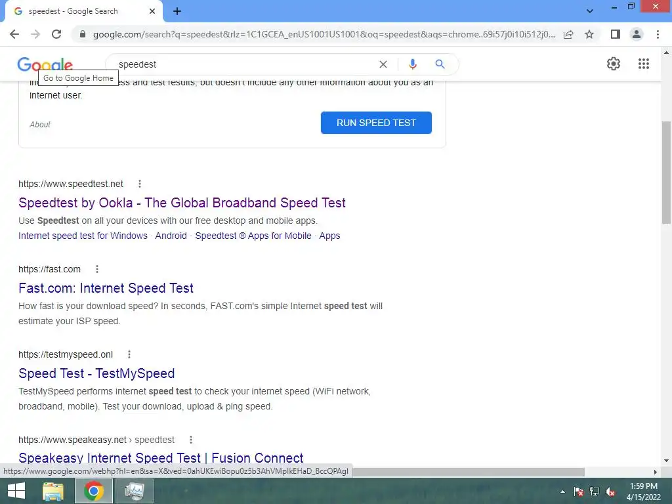672x504 pixels.
Task: Open the performance monitor taskbar app
Action: [x=134, y=491]
